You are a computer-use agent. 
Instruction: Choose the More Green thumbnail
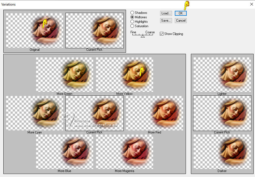pyautogui.click(x=65, y=74)
